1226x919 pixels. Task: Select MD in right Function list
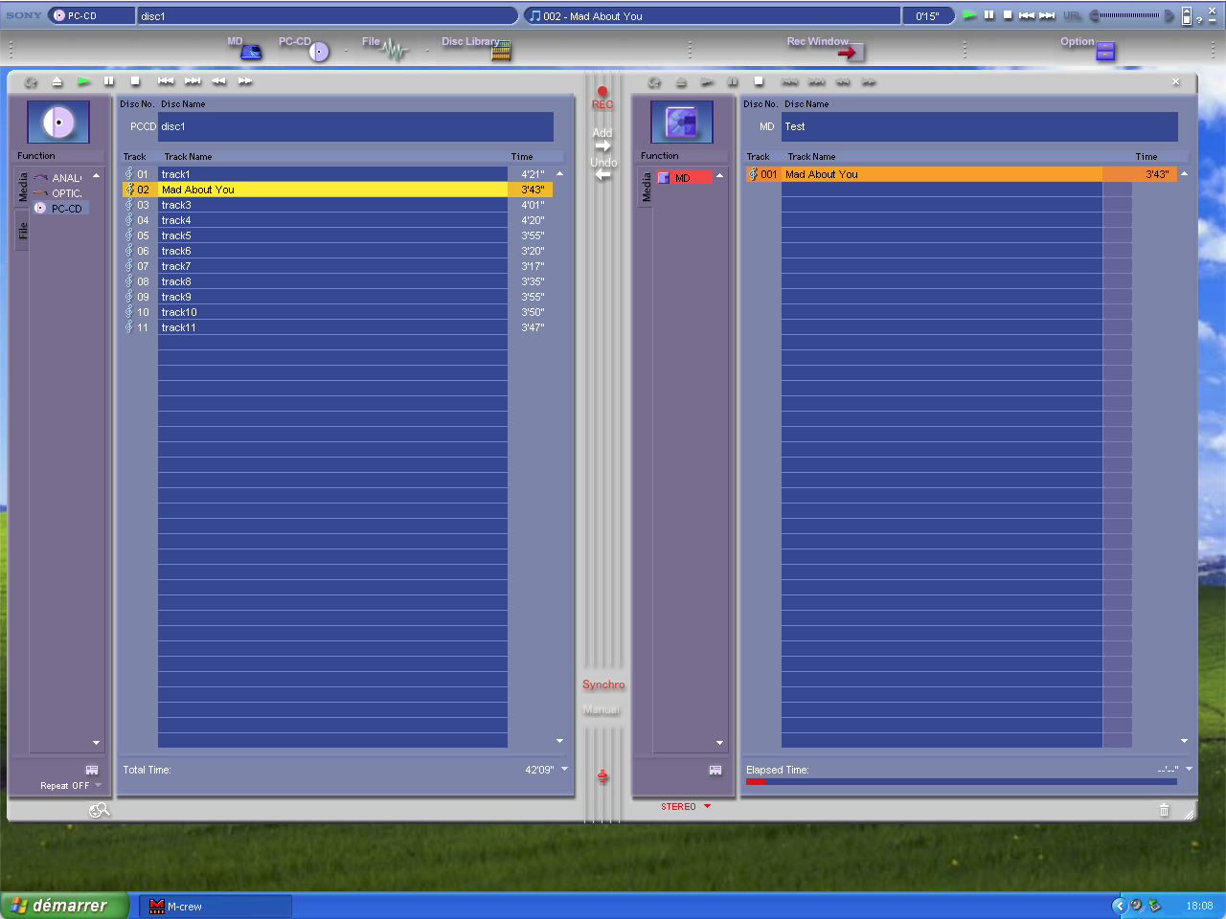[684, 178]
